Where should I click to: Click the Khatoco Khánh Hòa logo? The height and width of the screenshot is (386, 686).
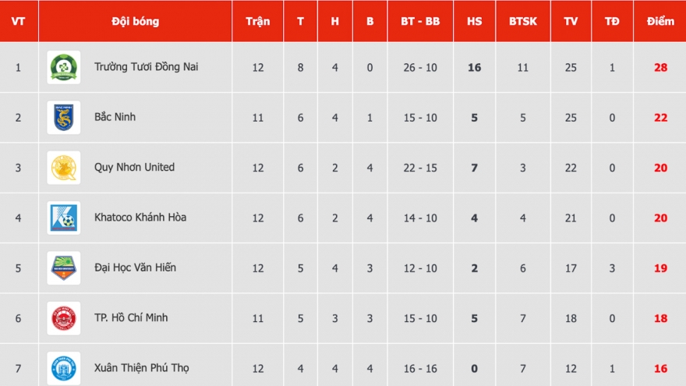click(x=63, y=218)
